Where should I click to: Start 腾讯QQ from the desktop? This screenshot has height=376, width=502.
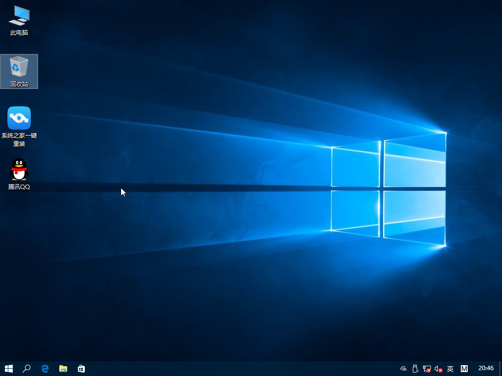19,170
